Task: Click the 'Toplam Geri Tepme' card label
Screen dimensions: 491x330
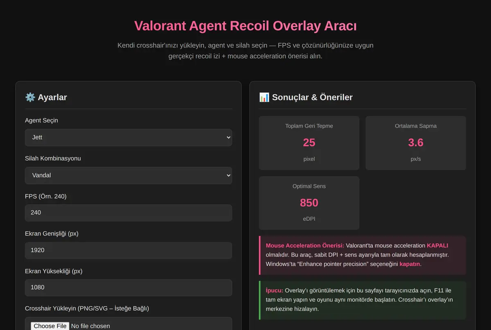Action: pyautogui.click(x=309, y=126)
